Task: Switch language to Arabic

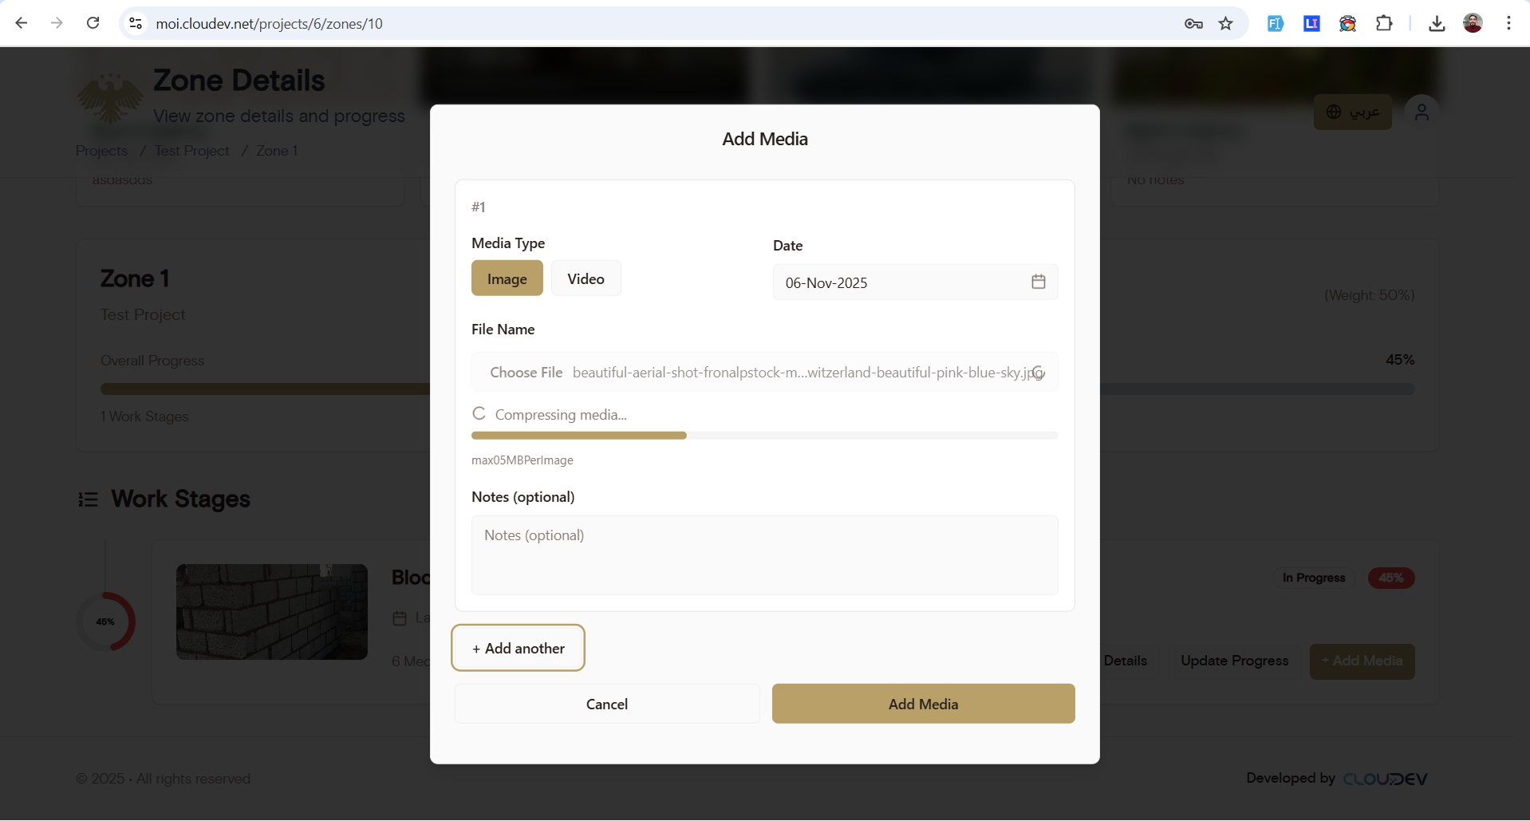Action: coord(1352,112)
